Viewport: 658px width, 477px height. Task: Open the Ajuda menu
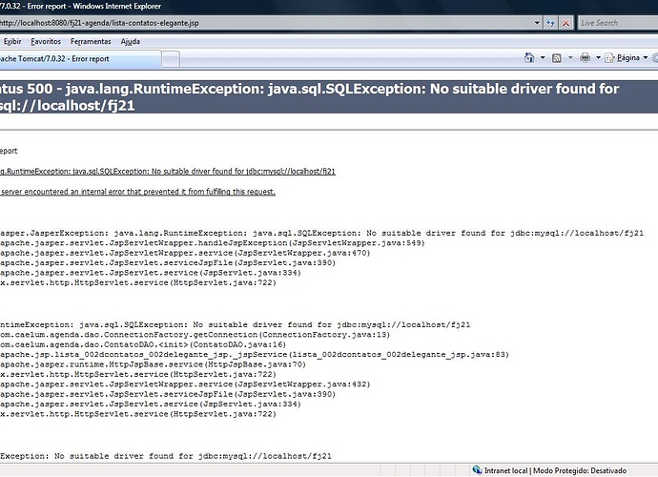tap(131, 41)
